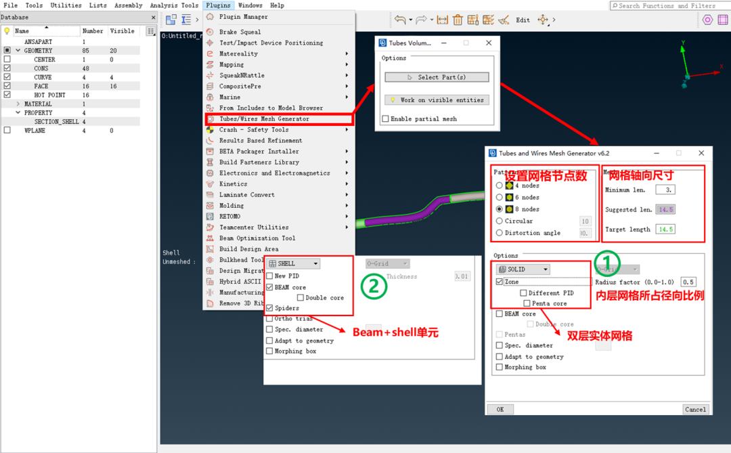Click OK in Tubes and Wires dialog
This screenshot has height=453, width=731.
[500, 409]
